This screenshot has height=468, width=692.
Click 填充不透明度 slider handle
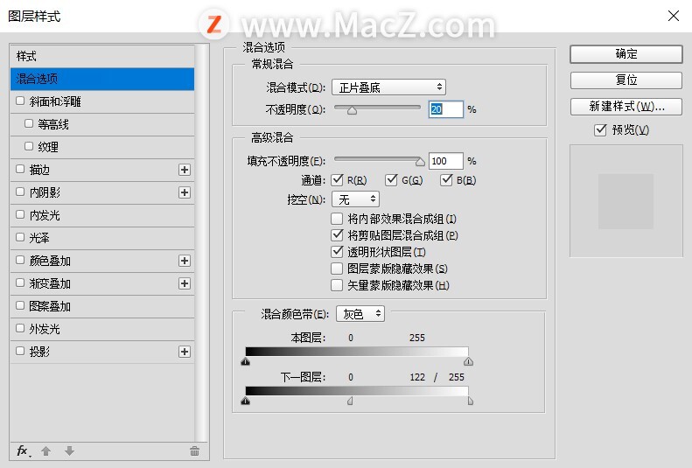click(x=420, y=162)
